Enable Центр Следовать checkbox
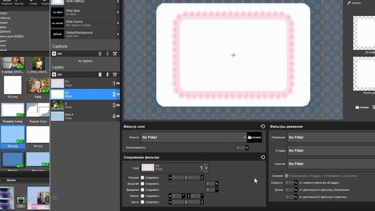The image size is (375, 211). [x=142, y=202]
